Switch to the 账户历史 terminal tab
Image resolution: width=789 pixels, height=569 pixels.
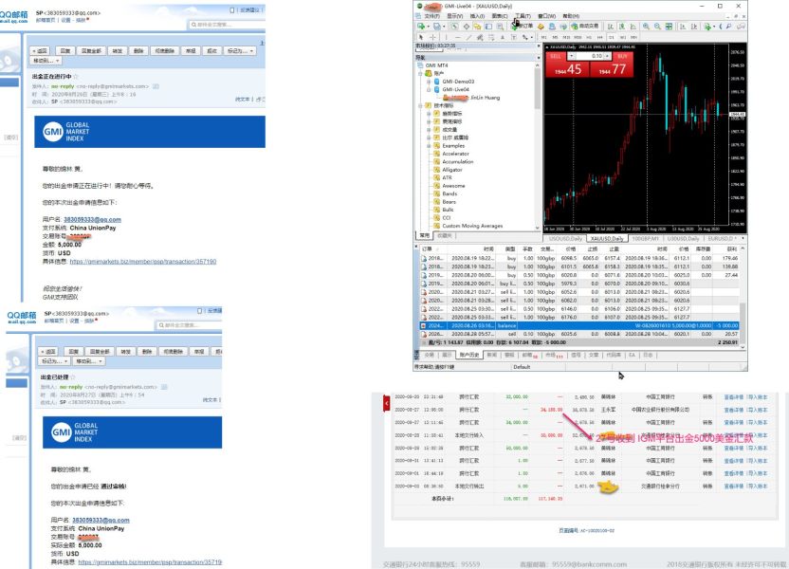tap(469, 356)
